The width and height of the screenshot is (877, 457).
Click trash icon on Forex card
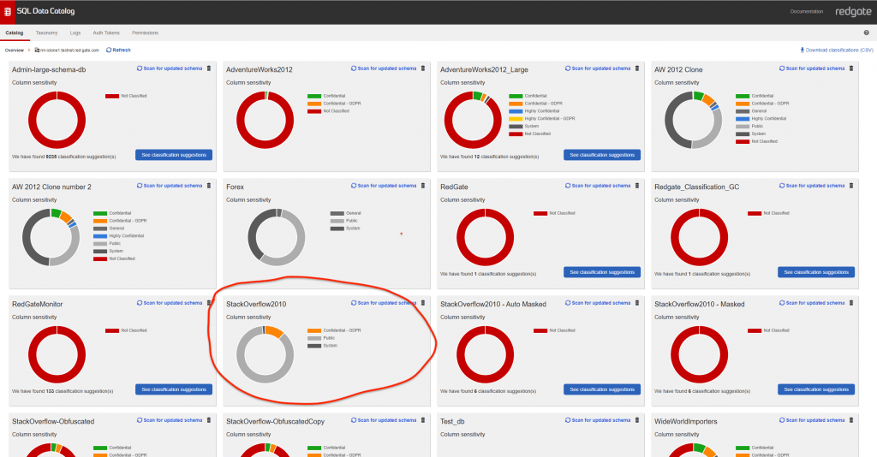423,186
